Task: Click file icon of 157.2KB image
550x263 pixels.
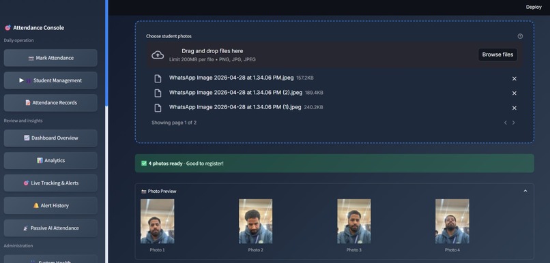Action: pos(158,78)
